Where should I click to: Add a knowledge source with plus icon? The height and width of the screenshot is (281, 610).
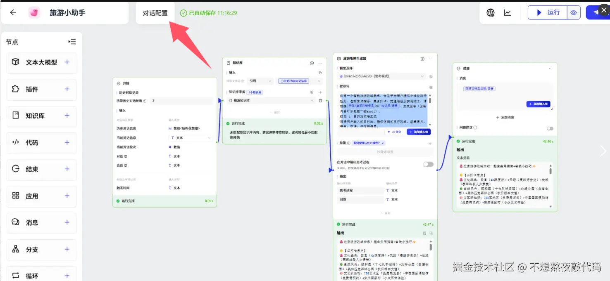point(320,92)
